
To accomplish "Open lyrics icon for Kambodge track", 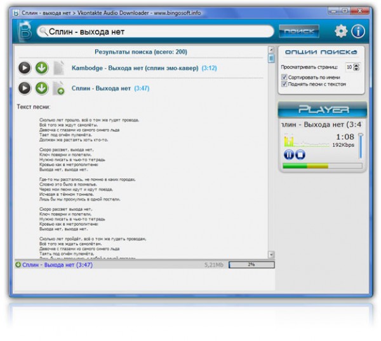I will [x=58, y=68].
